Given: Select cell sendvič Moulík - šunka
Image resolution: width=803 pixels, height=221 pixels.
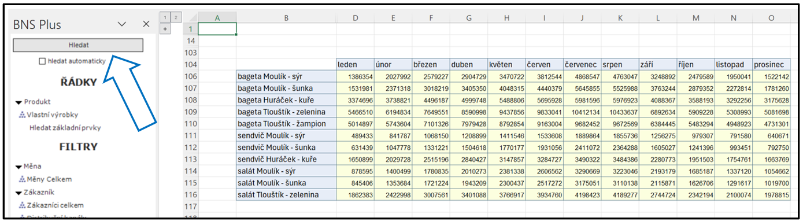Looking at the screenshot, I should point(286,148).
